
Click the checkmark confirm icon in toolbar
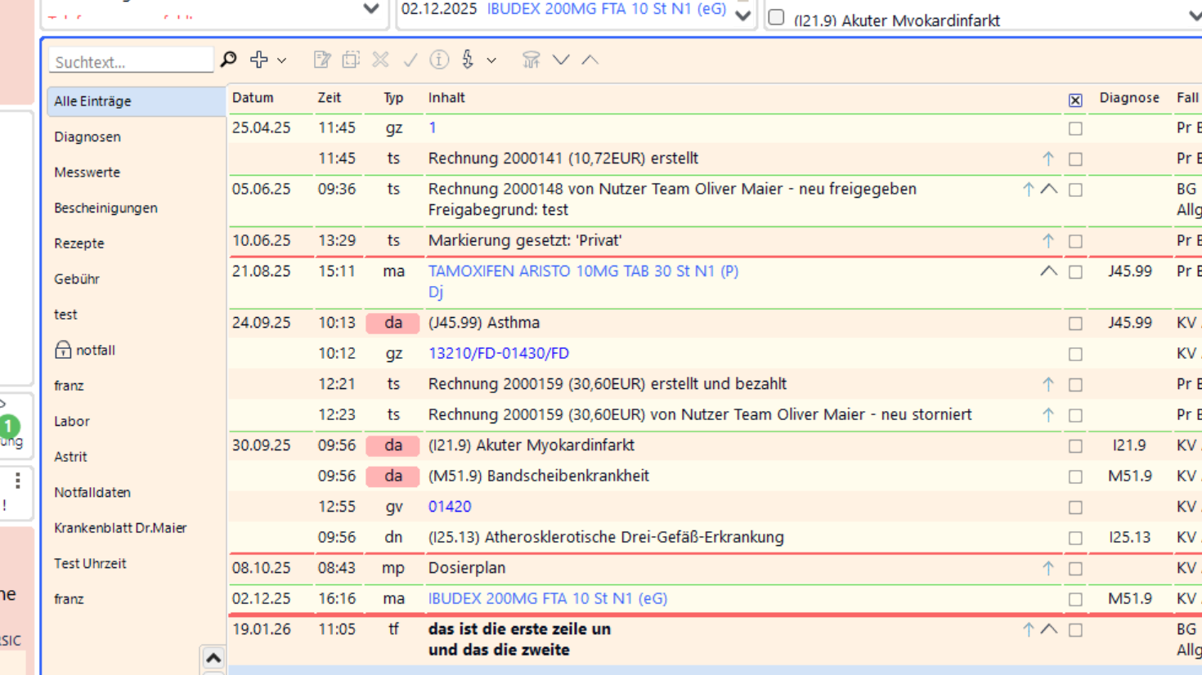pyautogui.click(x=410, y=60)
